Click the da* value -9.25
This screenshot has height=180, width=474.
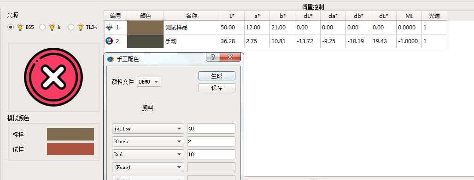tap(334, 41)
